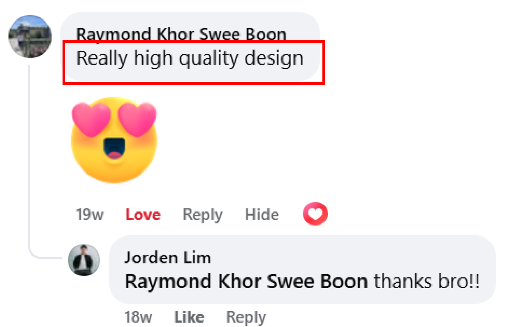510x327 pixels.
Task: Click the Jorden Lim author name
Action: tap(168, 258)
